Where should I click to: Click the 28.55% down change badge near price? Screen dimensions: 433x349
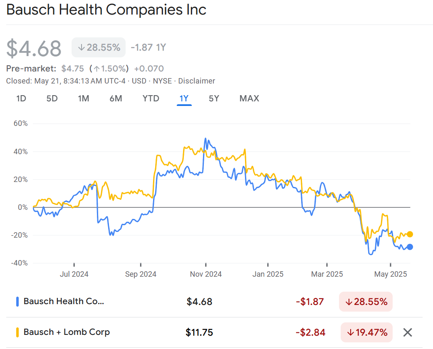coord(99,47)
